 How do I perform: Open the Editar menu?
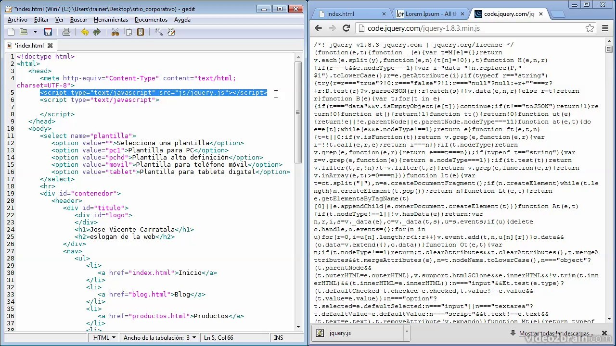pyautogui.click(x=41, y=20)
